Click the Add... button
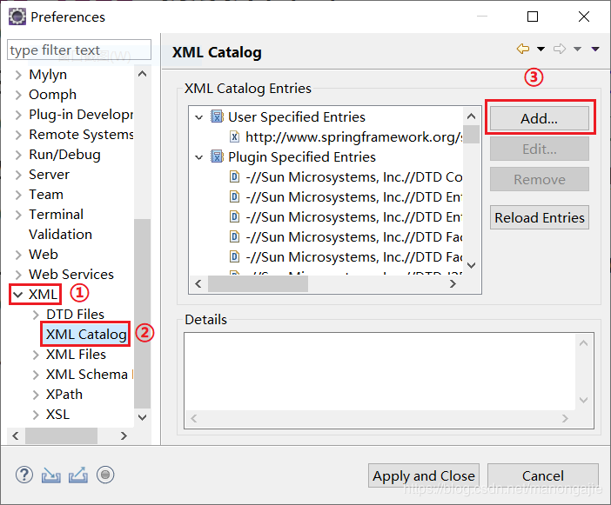 click(x=540, y=118)
